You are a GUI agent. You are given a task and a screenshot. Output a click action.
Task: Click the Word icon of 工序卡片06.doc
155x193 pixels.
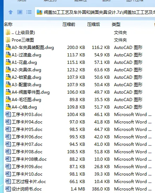(x=8, y=137)
